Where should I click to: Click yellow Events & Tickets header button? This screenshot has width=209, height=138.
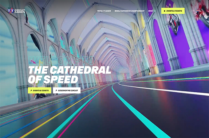(x=173, y=11)
